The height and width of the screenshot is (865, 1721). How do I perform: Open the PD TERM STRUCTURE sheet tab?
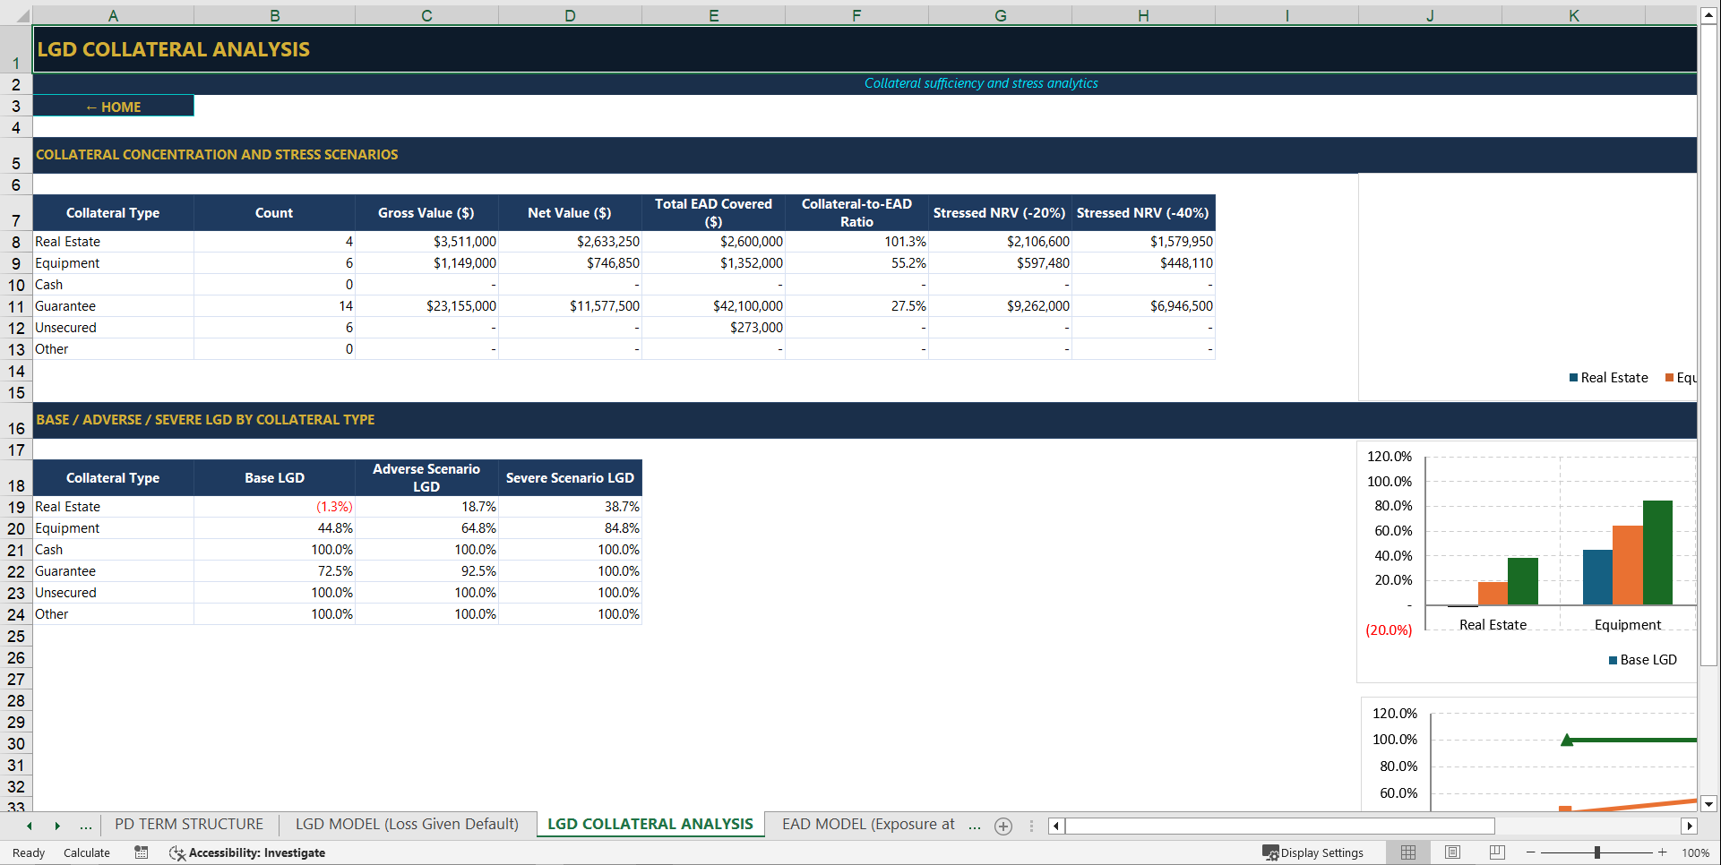189,825
